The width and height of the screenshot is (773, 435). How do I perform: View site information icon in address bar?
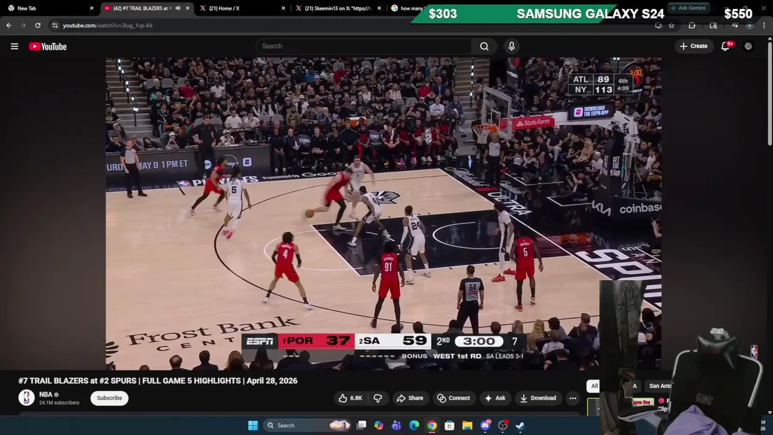pyautogui.click(x=55, y=25)
